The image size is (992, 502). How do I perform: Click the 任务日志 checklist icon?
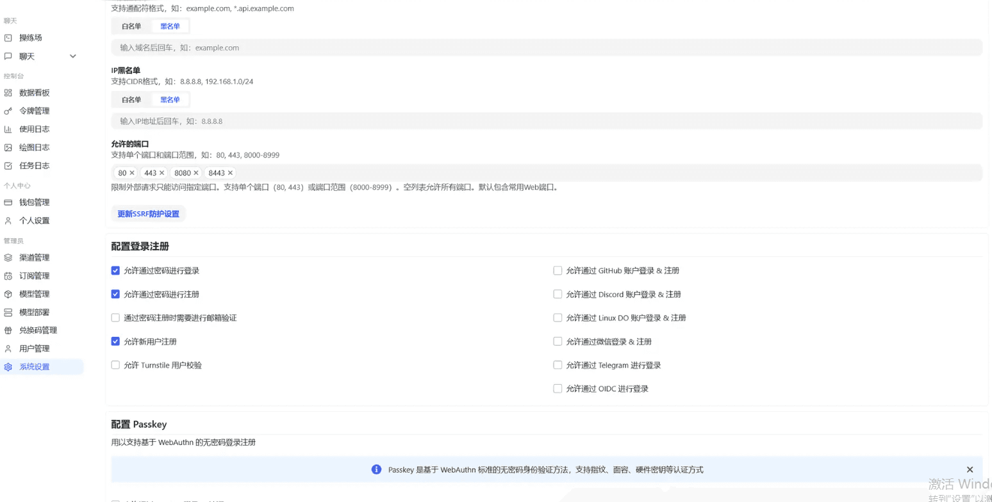8,166
